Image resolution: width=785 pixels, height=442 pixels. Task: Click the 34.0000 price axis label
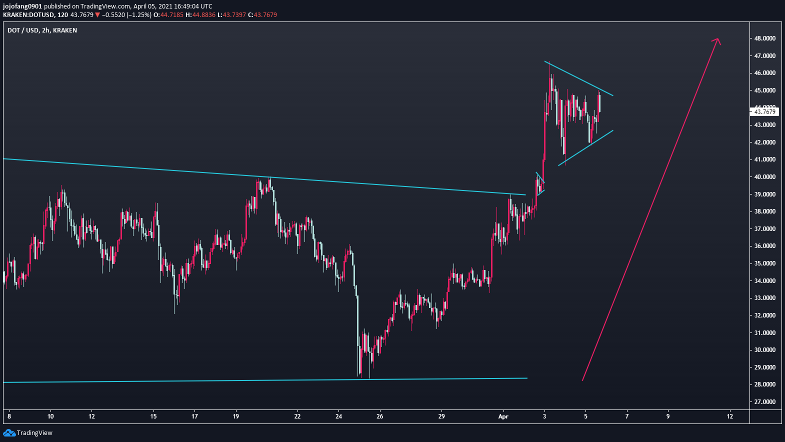[x=765, y=281]
